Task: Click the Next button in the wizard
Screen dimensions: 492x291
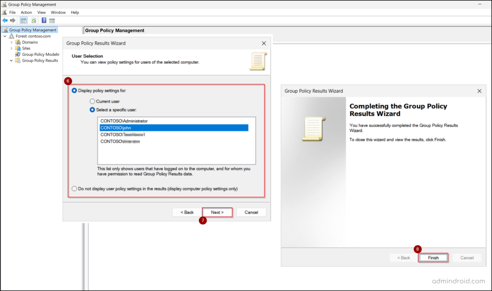Action: pyautogui.click(x=217, y=212)
